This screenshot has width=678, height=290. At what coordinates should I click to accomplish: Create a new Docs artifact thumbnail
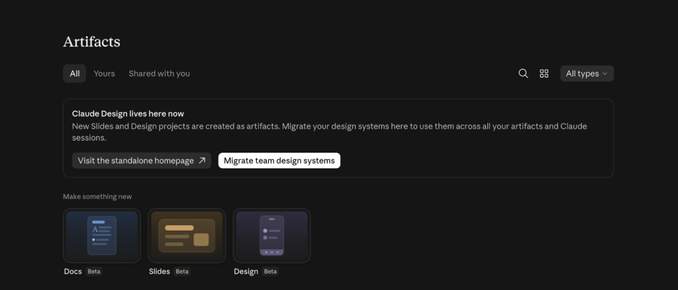pos(102,236)
